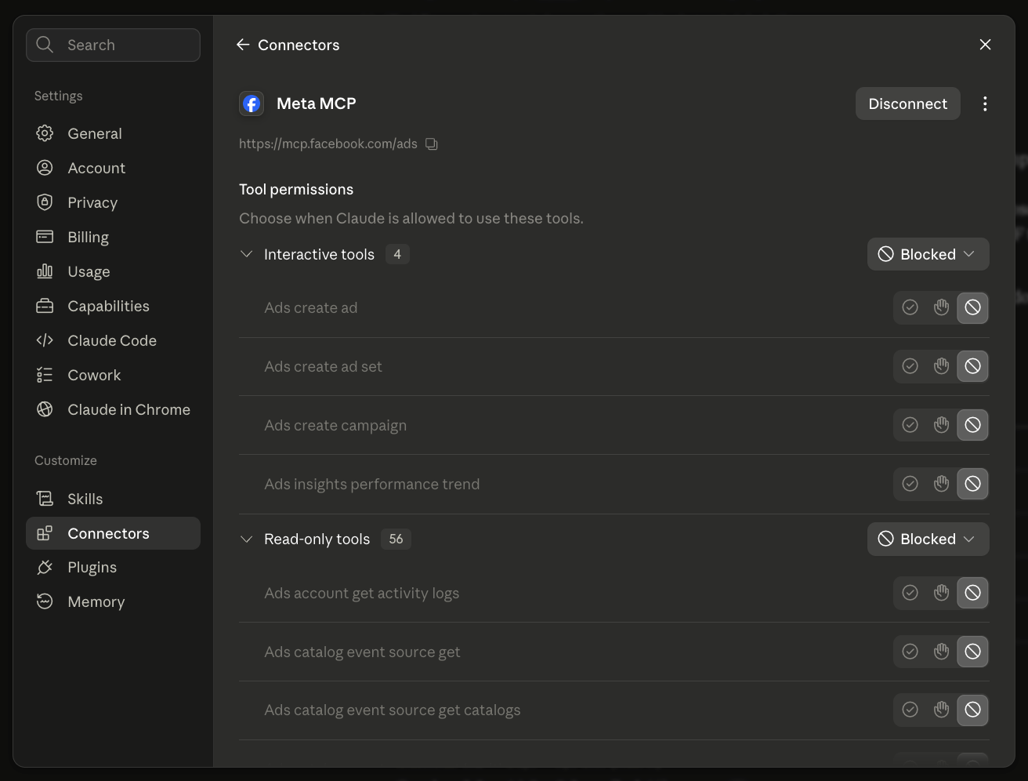Click the search magnifier icon
Screen dimensions: 1028x781
point(45,45)
